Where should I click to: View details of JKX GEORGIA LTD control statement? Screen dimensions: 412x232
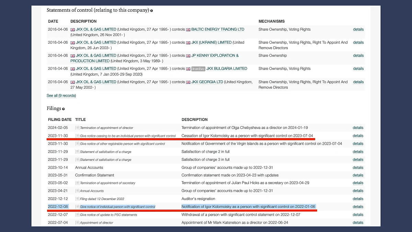358,82
